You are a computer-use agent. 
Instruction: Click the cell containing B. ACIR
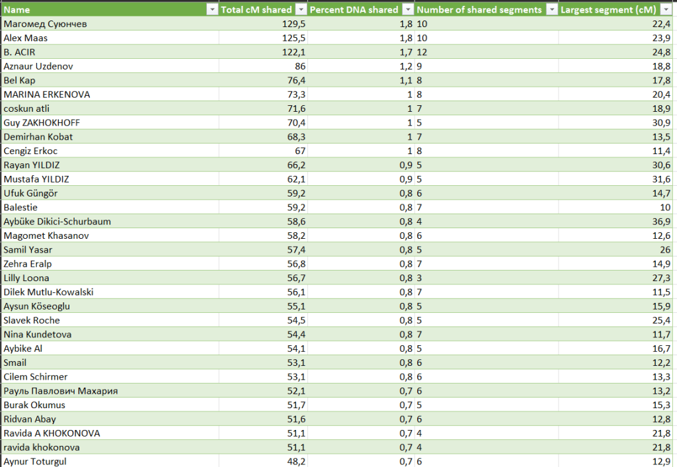(20, 52)
